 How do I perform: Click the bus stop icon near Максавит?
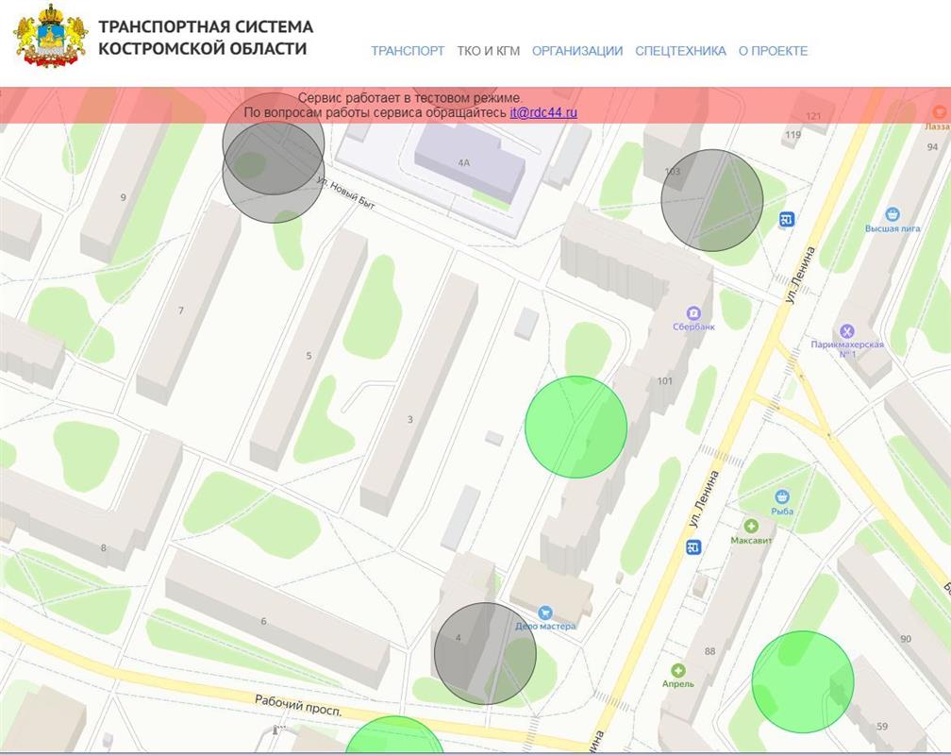(x=693, y=546)
